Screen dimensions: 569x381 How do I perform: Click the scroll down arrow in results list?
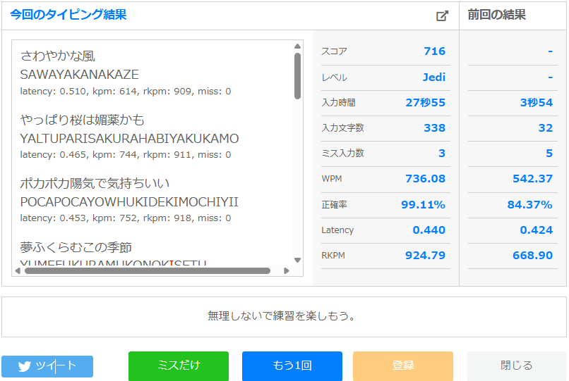[x=297, y=260]
